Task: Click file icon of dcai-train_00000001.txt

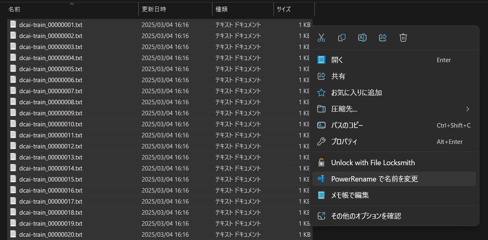Action: 13,24
